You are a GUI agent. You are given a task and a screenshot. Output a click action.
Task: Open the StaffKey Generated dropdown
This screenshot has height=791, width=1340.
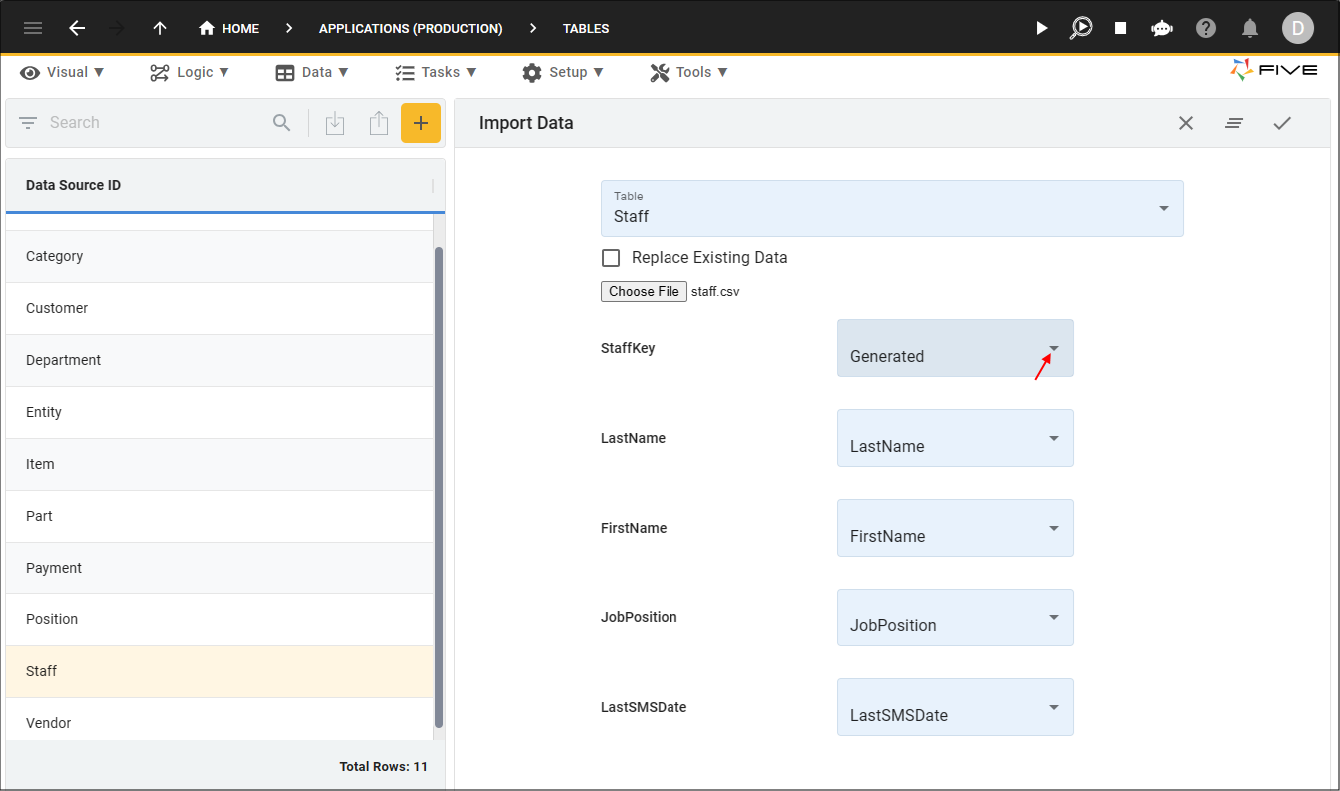click(955, 348)
